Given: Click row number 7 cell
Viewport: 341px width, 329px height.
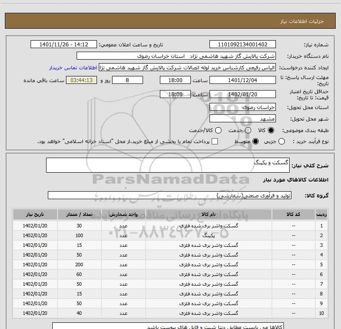Looking at the screenshot, I should [x=322, y=284].
